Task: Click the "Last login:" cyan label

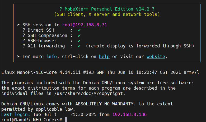Action: [x=16, y=114]
